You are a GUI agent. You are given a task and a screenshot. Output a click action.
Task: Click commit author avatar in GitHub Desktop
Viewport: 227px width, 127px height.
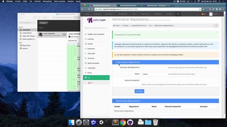[40, 35]
